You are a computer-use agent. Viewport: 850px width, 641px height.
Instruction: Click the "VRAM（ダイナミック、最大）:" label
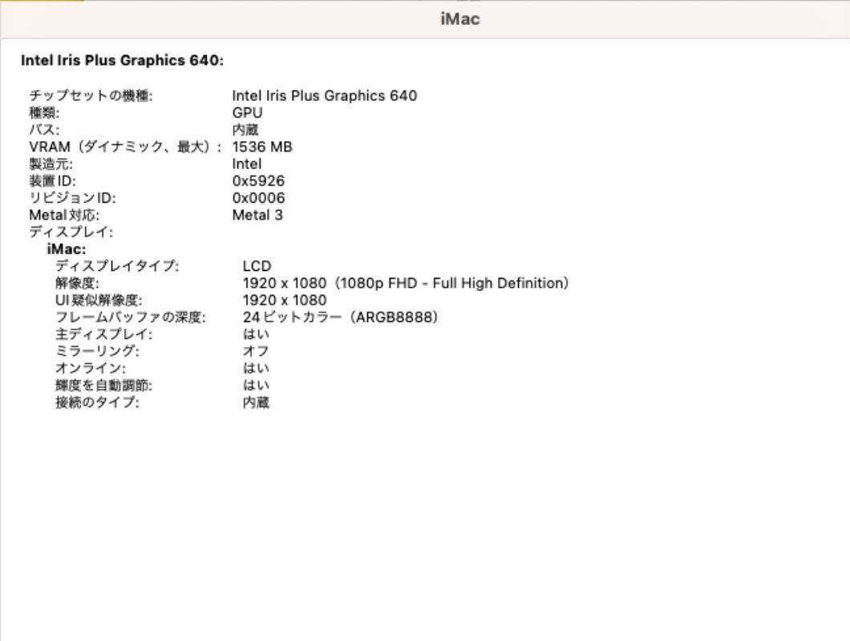click(126, 147)
